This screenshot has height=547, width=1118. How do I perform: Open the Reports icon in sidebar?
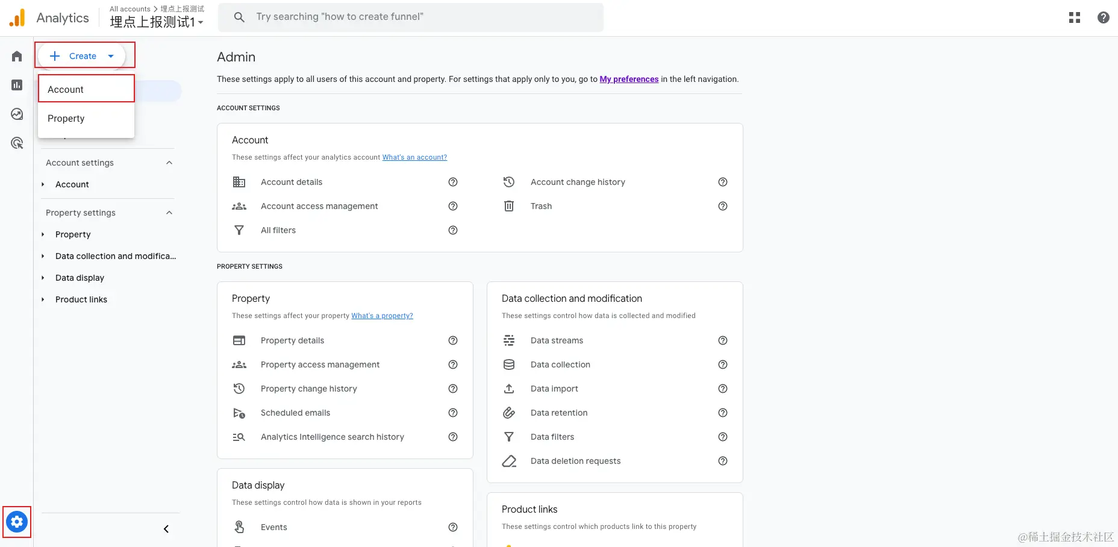pos(17,85)
